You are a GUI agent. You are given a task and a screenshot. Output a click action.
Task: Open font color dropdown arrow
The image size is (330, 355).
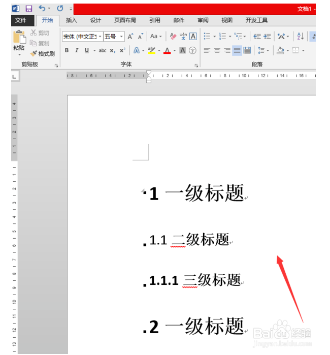point(175,50)
